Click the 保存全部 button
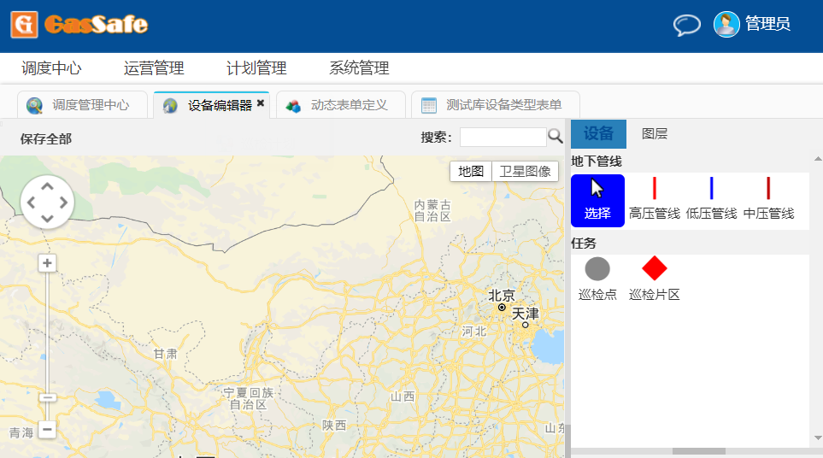The width and height of the screenshot is (823, 458). click(46, 138)
